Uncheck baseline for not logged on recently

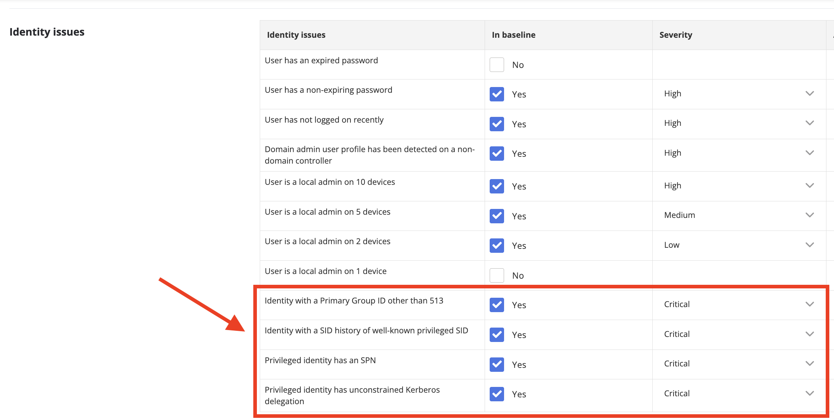coord(497,124)
